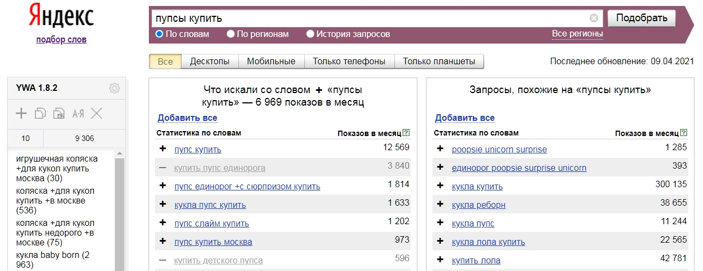Open 'кукла реборн' link
The width and height of the screenshot is (703, 271).
coord(479,205)
